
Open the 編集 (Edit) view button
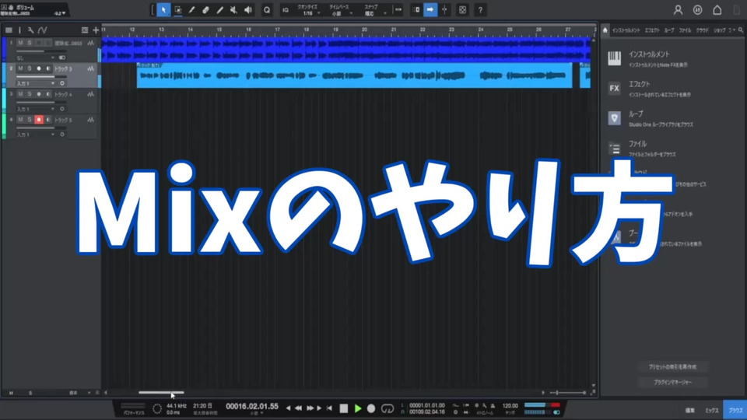point(689,410)
